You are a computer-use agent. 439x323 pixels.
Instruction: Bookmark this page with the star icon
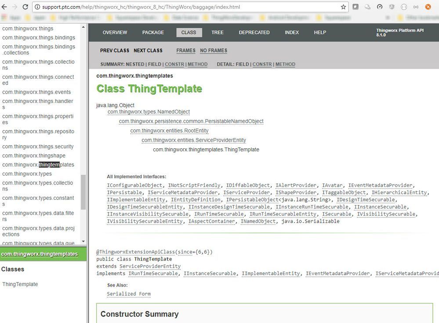[x=343, y=7]
